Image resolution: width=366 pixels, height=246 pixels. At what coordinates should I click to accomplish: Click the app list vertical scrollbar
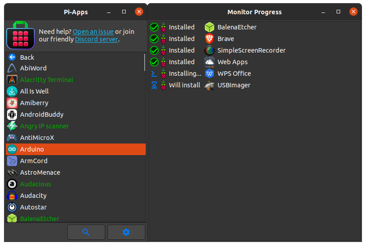point(144,62)
